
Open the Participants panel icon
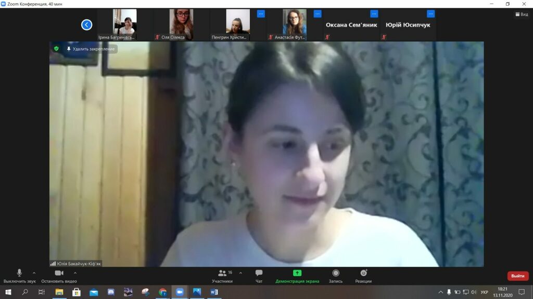[x=222, y=273]
